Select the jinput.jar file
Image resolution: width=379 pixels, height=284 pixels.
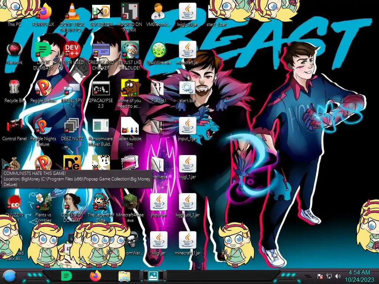[x=158, y=206]
